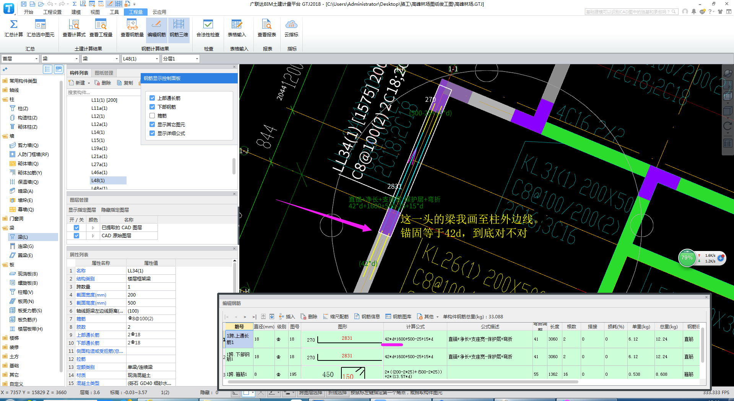Open the 结构类别 property link

tap(86, 279)
